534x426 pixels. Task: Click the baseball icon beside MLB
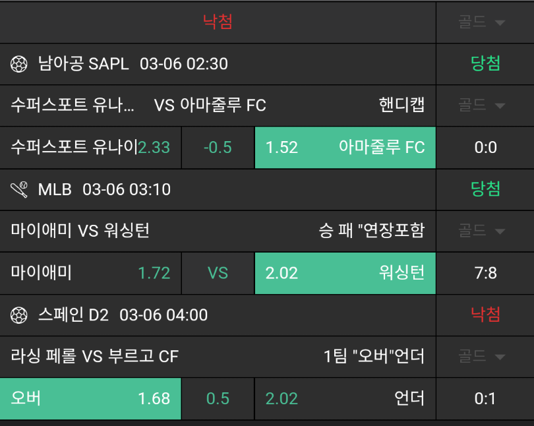[19, 190]
